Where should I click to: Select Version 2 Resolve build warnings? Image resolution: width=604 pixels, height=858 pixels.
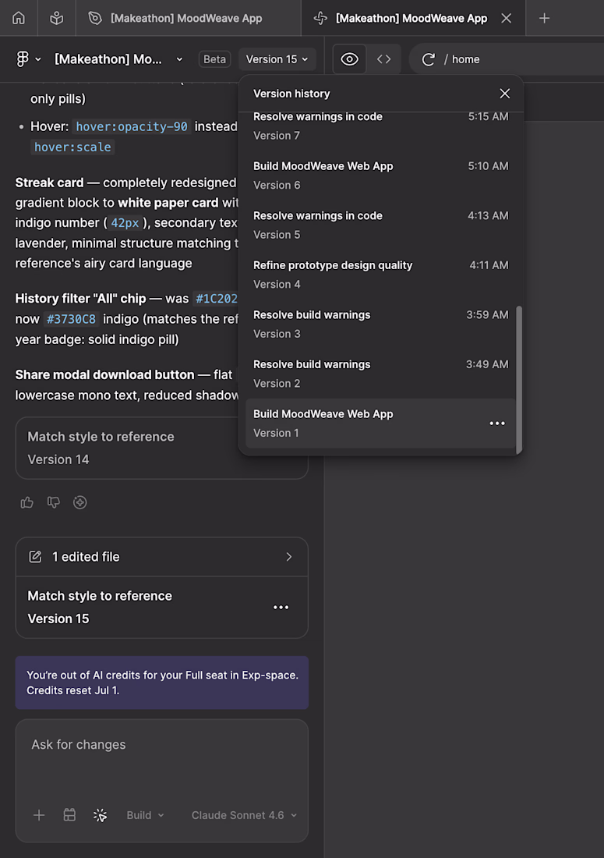tap(380, 374)
